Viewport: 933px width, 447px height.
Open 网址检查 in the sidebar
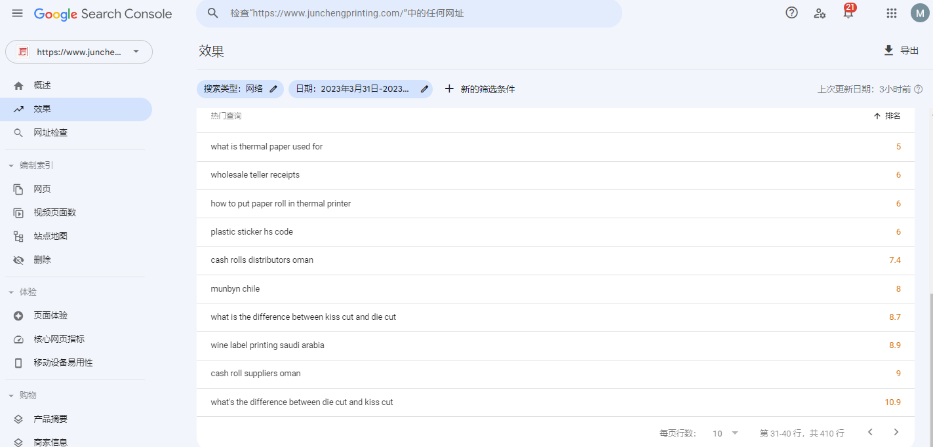[x=50, y=132]
